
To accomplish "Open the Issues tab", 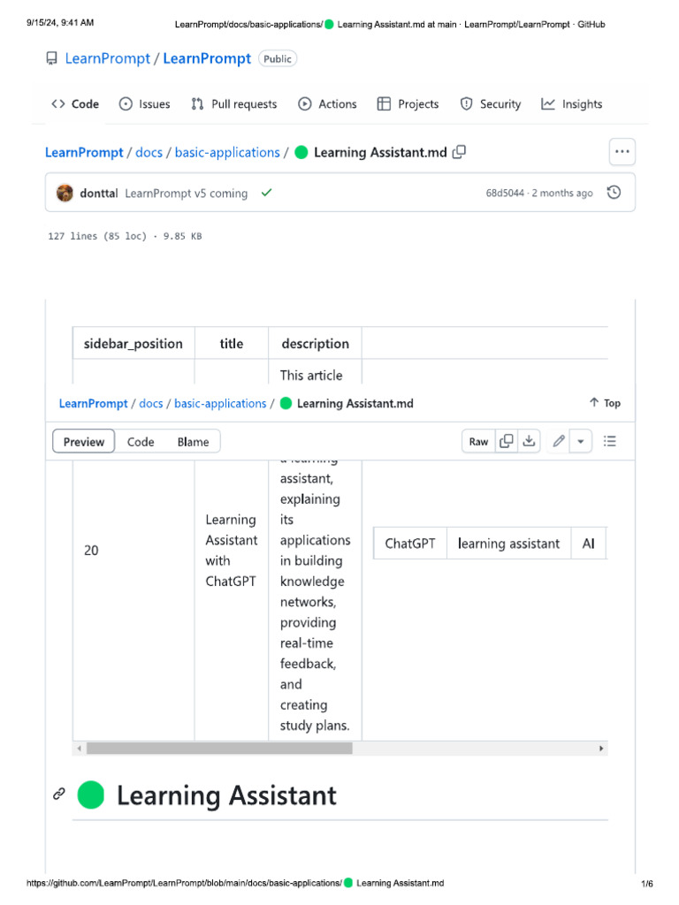I will click(145, 104).
